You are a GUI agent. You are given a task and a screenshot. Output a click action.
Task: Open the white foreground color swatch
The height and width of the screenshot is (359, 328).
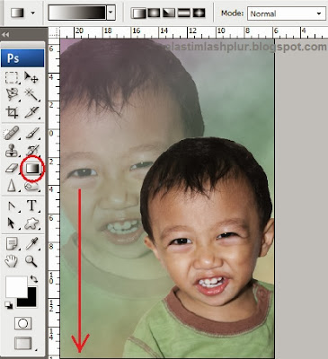tap(16, 286)
